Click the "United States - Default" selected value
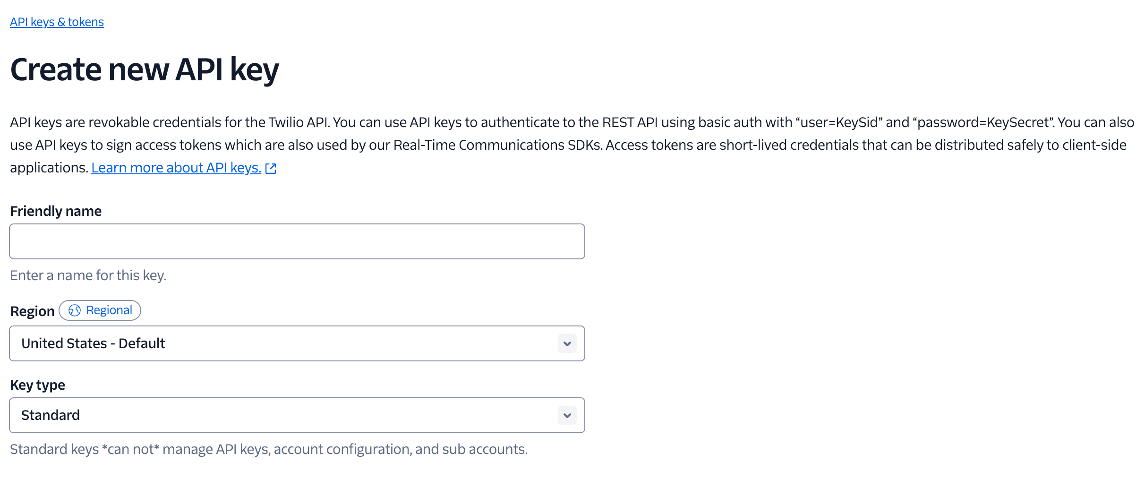The image size is (1145, 479). [93, 343]
